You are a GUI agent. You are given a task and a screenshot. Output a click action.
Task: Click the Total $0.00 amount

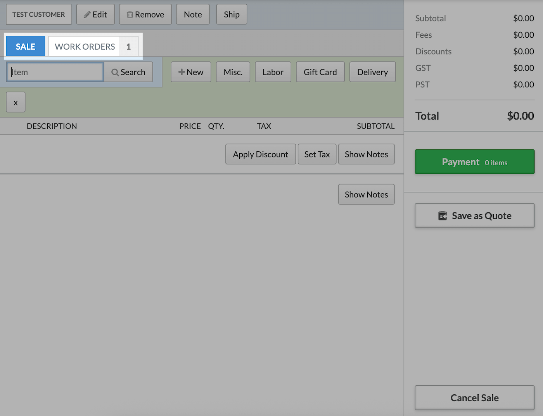(x=521, y=116)
